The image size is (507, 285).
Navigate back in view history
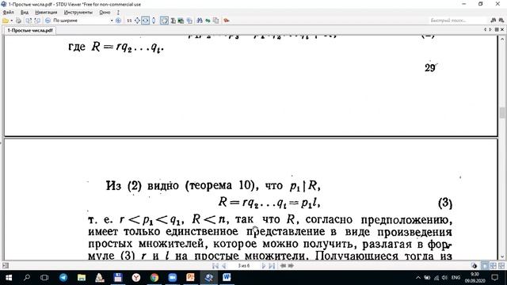click(x=283, y=266)
